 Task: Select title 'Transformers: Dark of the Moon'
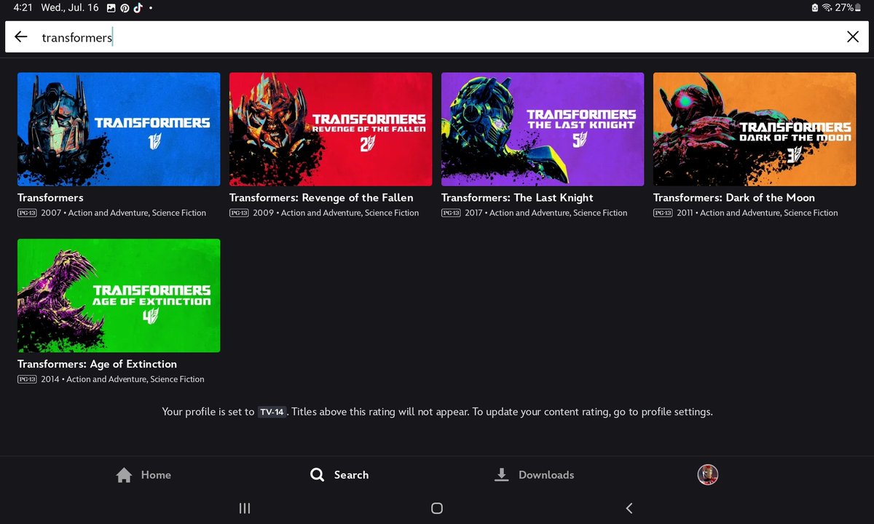[734, 198]
